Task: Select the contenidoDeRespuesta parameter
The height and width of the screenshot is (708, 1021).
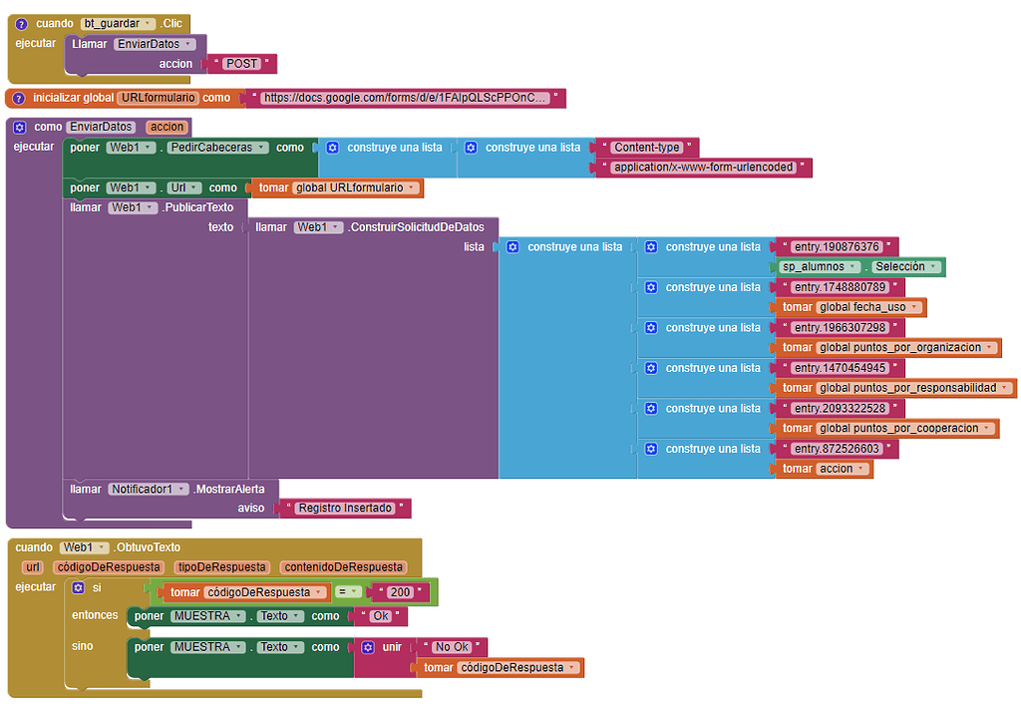Action: [343, 567]
